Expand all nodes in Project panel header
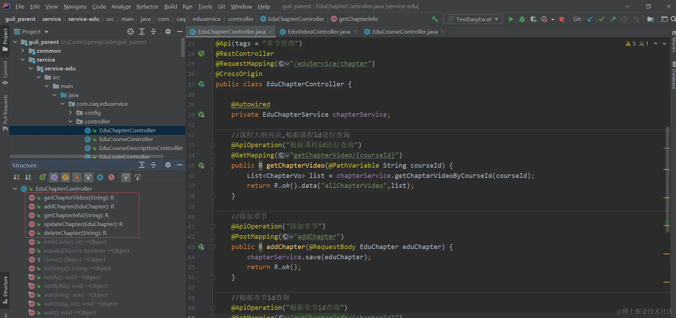 pyautogui.click(x=142, y=31)
